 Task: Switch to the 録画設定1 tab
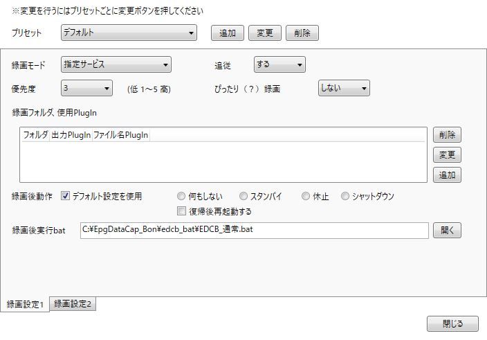pyautogui.click(x=25, y=304)
